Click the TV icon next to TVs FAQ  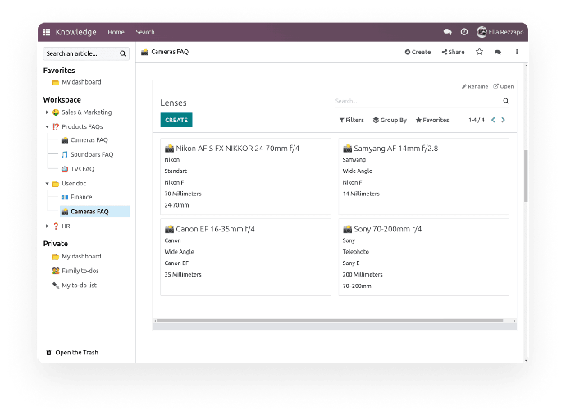click(x=65, y=169)
